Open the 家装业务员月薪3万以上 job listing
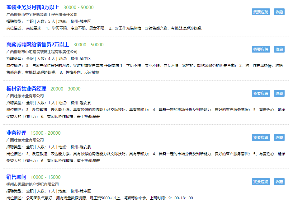Viewport: 293px width, 204px height. coord(33,7)
